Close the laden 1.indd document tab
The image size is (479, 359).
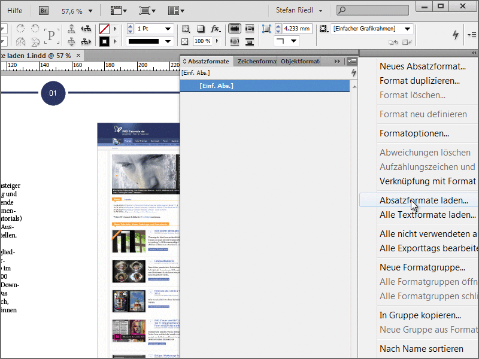click(78, 55)
